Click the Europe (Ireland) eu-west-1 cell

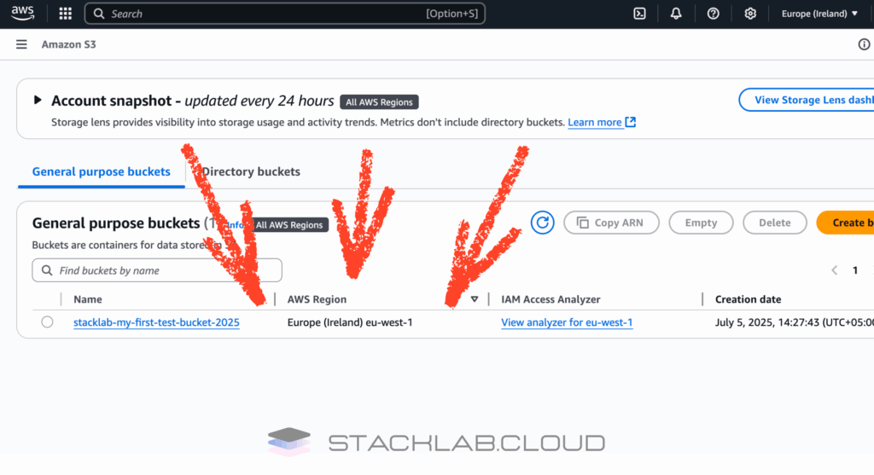pyautogui.click(x=349, y=322)
